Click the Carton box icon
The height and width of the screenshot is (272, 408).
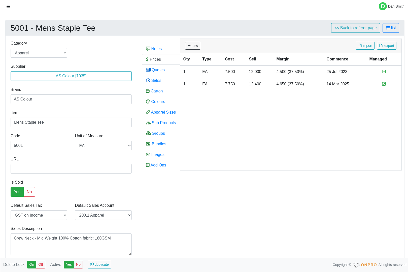148,91
